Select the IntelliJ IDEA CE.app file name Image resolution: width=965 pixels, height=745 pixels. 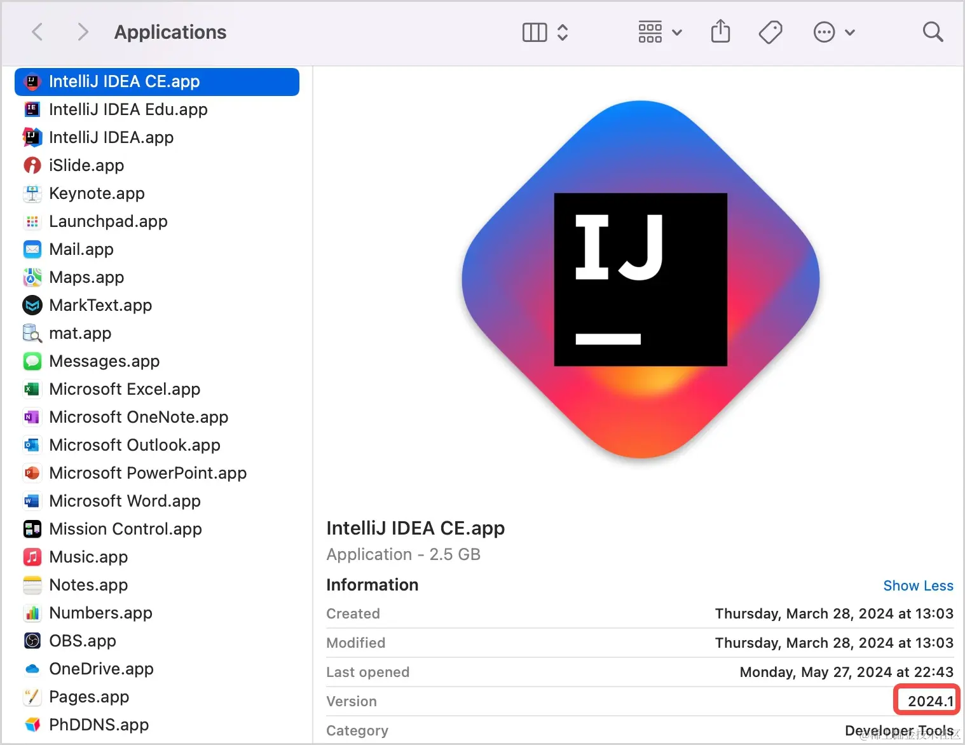click(125, 81)
